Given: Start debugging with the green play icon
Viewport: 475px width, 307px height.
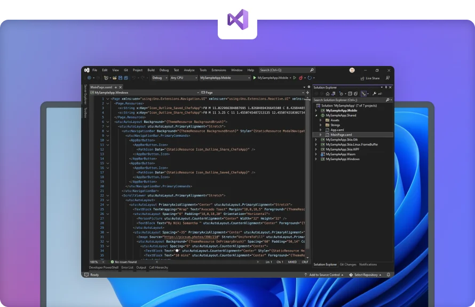Looking at the screenshot, I should (254, 78).
